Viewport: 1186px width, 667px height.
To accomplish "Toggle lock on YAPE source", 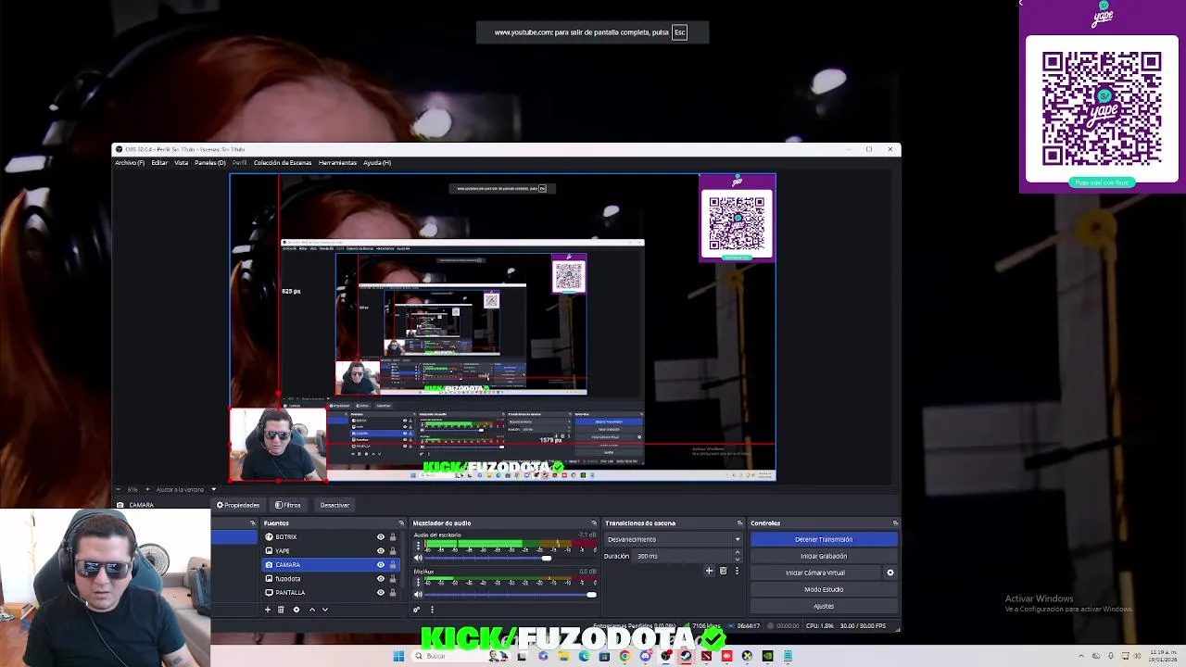I will coord(393,551).
